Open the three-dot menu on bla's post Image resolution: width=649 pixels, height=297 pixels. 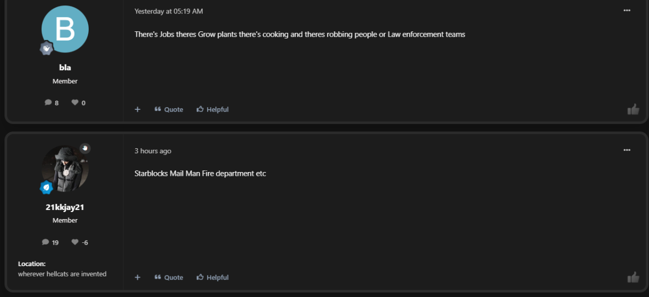pyautogui.click(x=627, y=10)
